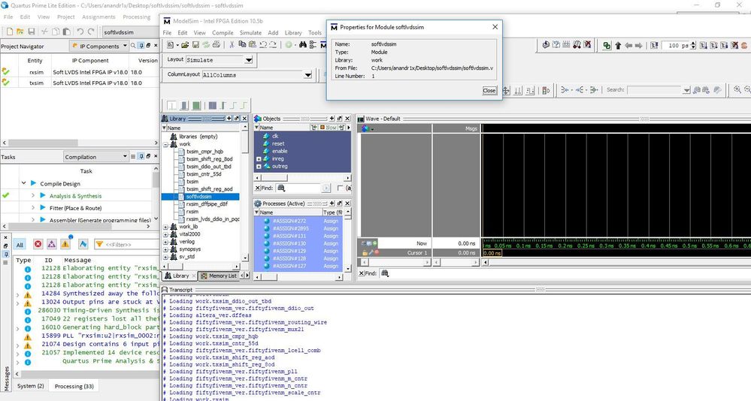Viewport: 751px width, 401px height.
Task: Click Close in the Properties dialog
Action: (489, 90)
